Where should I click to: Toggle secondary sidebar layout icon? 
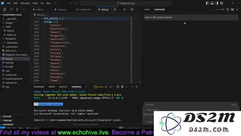coord(217,3)
